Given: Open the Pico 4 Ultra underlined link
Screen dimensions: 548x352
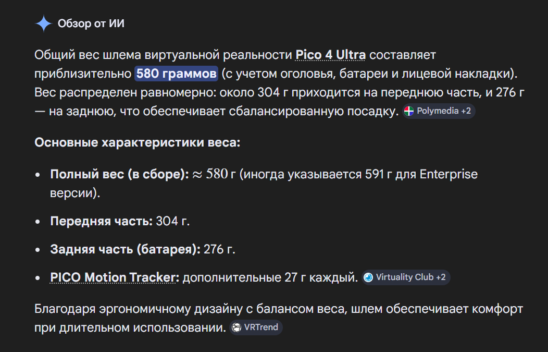Looking at the screenshot, I should [331, 55].
